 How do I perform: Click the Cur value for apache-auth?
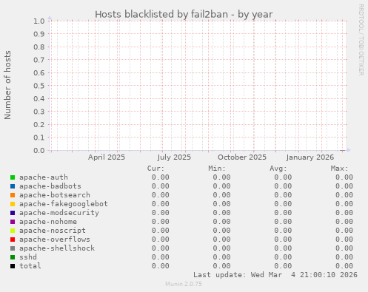[x=160, y=177]
